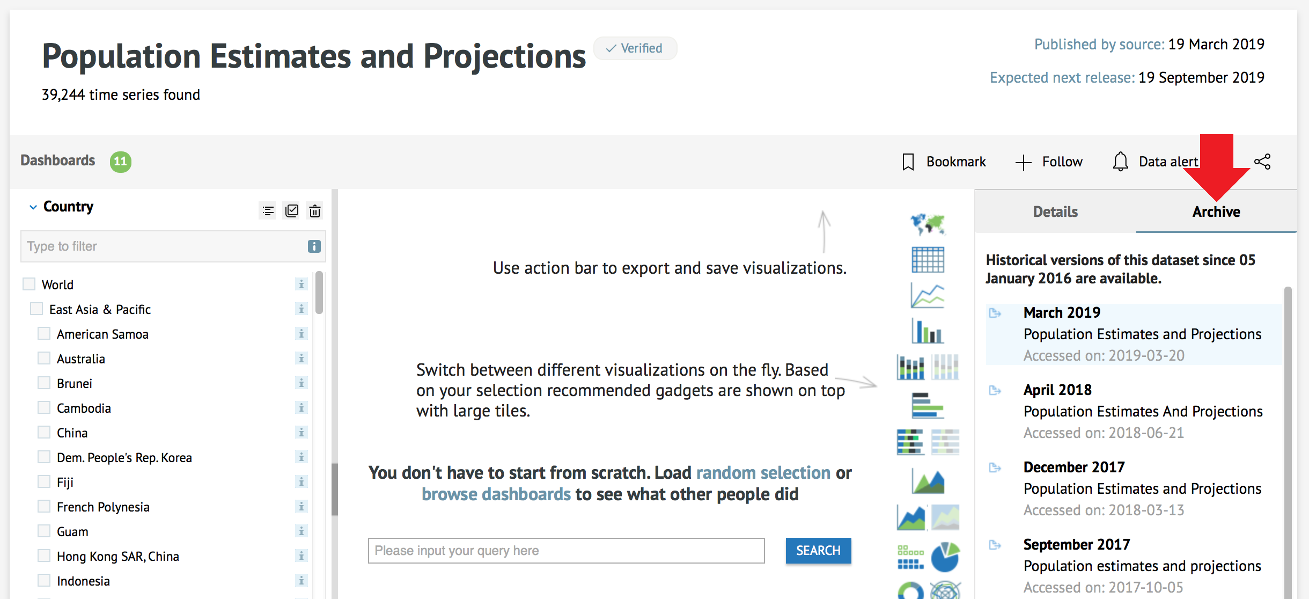Click the SEARCH button

coord(818,551)
